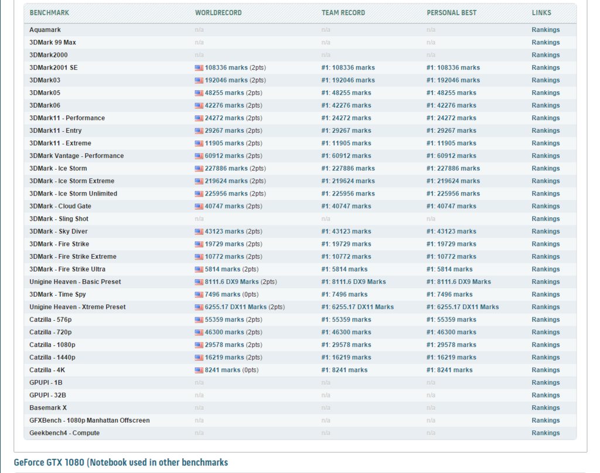The width and height of the screenshot is (600, 473).
Task: Click the flag icon in Sky Diver row
Action: (x=199, y=232)
